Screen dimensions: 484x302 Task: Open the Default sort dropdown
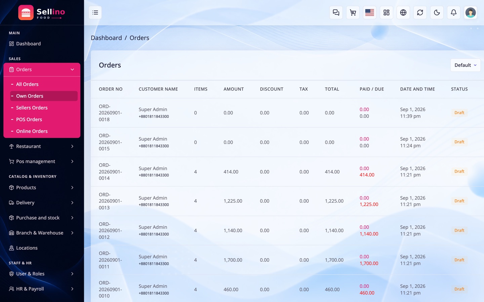click(x=465, y=65)
